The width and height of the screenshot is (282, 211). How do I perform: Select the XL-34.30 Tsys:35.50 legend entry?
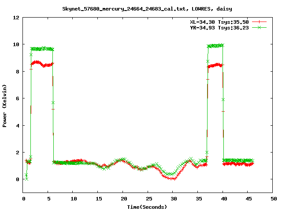click(x=219, y=22)
